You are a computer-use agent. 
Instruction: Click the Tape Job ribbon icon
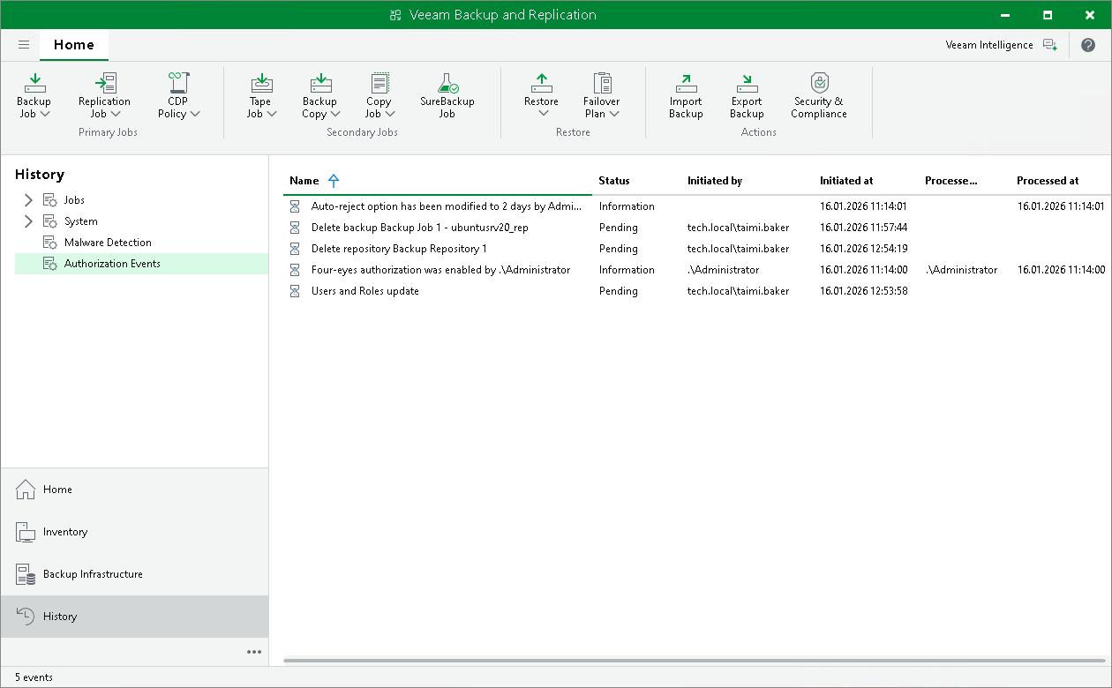pos(261,83)
